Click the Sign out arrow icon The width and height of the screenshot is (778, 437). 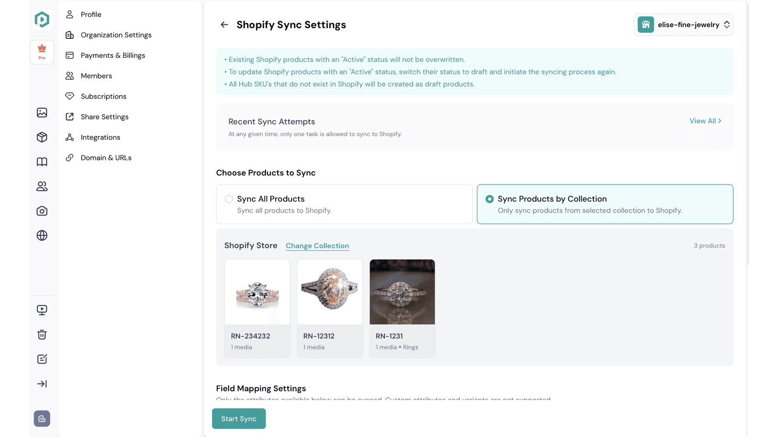tap(42, 384)
